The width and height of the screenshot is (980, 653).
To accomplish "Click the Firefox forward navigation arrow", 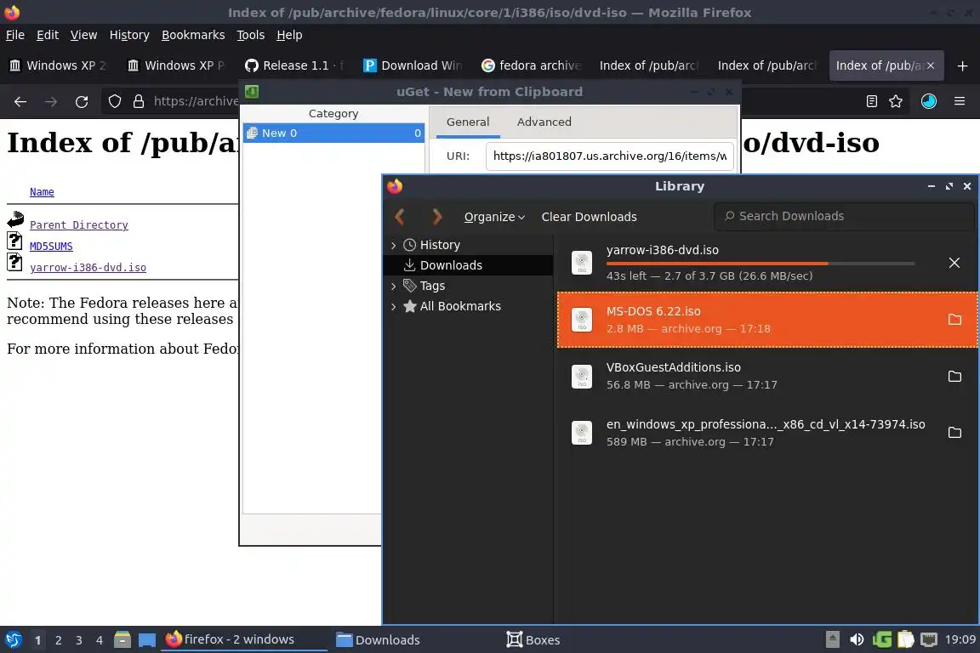I will tap(51, 101).
